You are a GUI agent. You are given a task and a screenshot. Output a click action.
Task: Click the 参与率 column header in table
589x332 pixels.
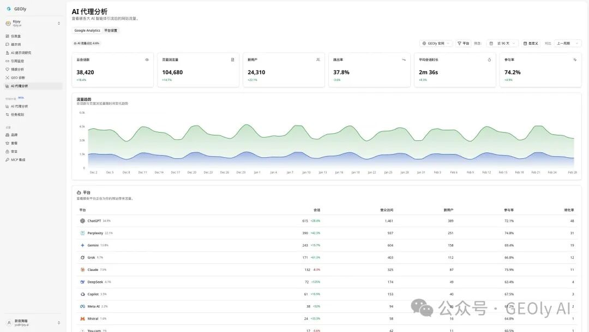tap(509, 210)
